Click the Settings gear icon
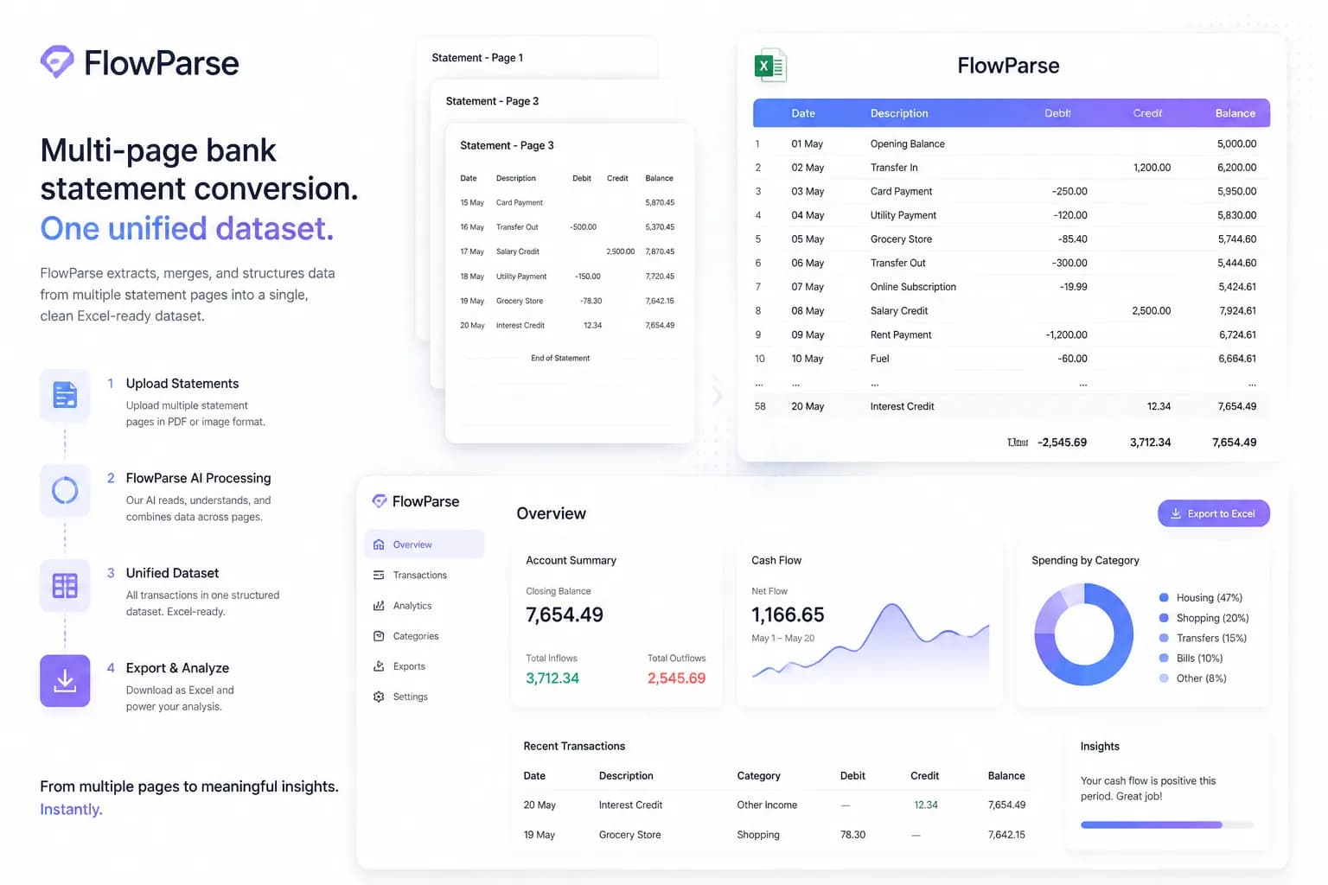This screenshot has width=1328, height=885. point(379,697)
